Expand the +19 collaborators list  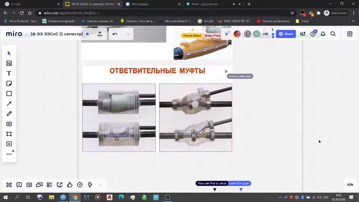(265, 34)
